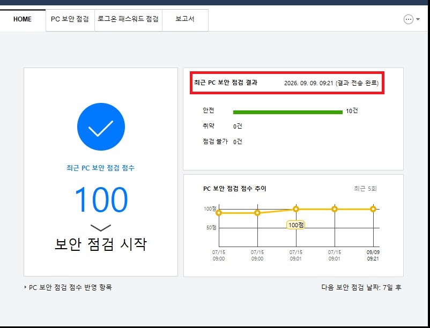Click the 최근 PC 보안 점검 결과 heading
This screenshot has width=430, height=328.
(226, 83)
